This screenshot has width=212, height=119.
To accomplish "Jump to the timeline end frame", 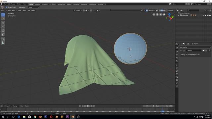I will pos(94,106).
